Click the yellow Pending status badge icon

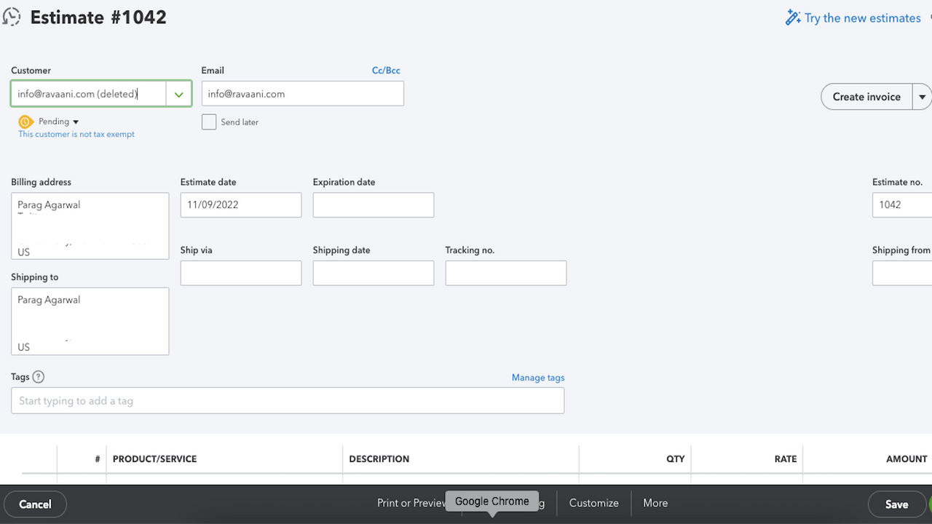(x=24, y=122)
